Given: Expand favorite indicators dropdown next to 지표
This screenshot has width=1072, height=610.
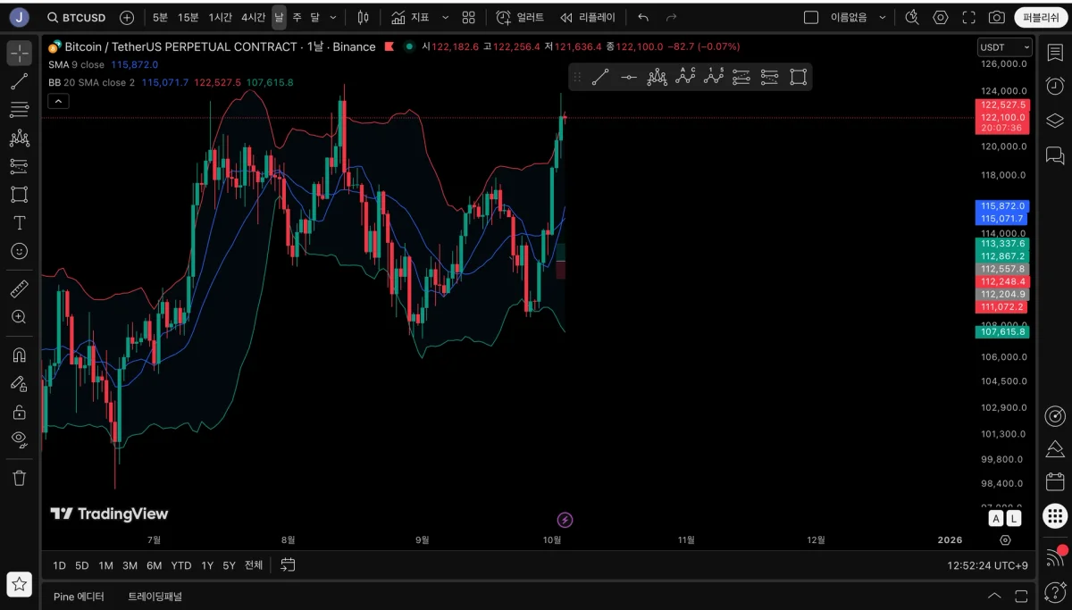Looking at the screenshot, I should [x=445, y=18].
